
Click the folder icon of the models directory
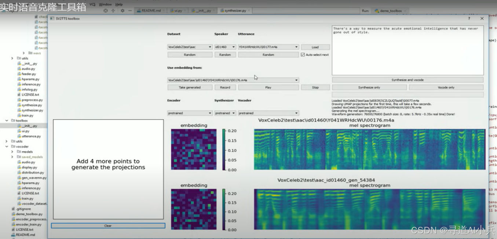(19, 152)
